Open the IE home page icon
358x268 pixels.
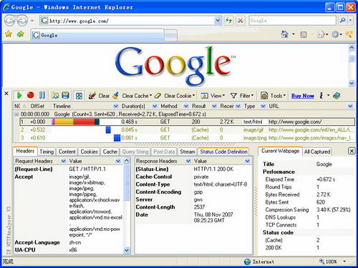pyautogui.click(x=284, y=34)
